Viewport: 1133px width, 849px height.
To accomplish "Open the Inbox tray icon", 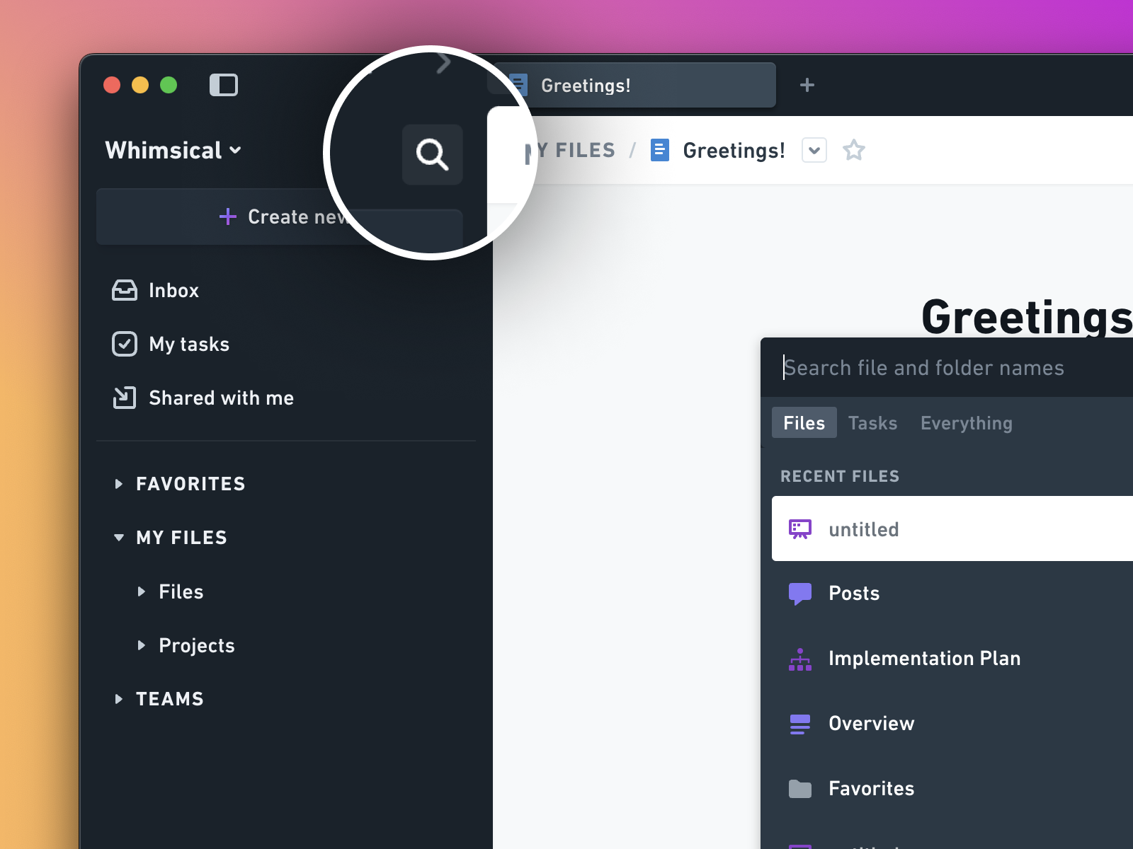I will tap(125, 290).
